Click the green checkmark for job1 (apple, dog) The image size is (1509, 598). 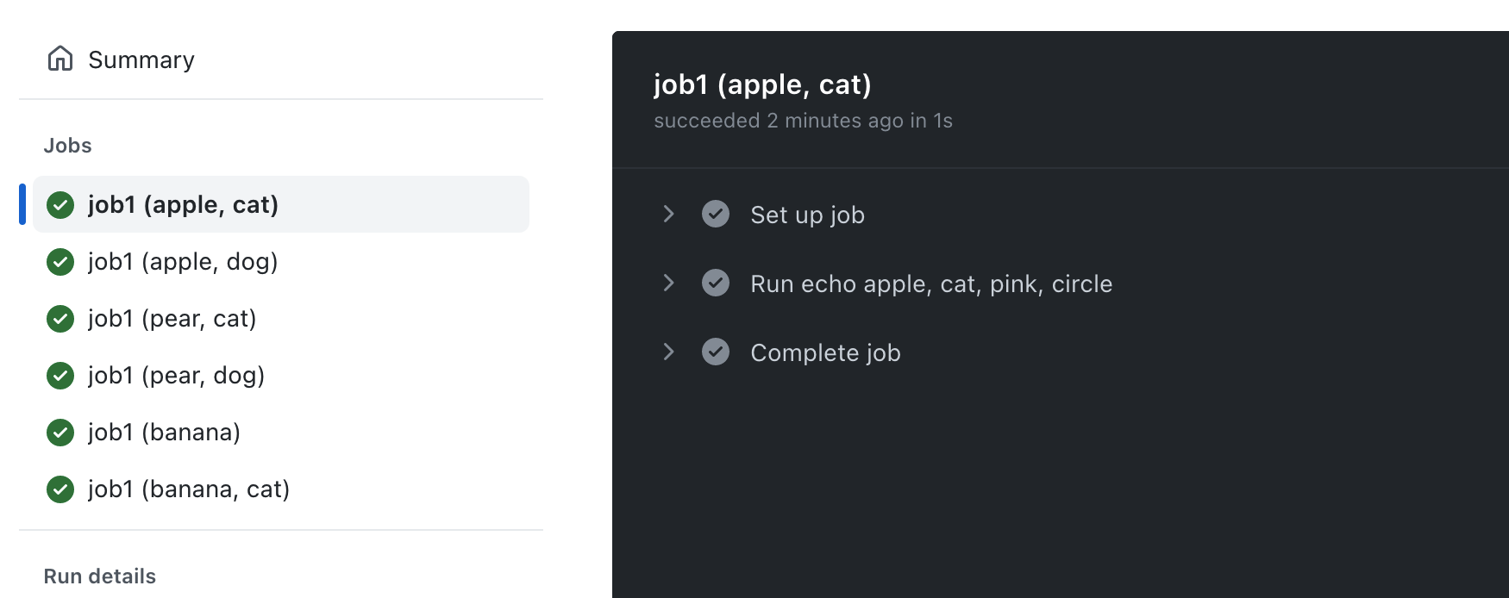(x=59, y=262)
